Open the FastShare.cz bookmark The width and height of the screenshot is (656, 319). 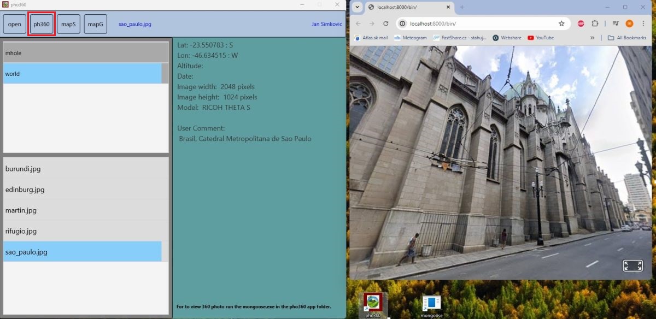tap(460, 38)
